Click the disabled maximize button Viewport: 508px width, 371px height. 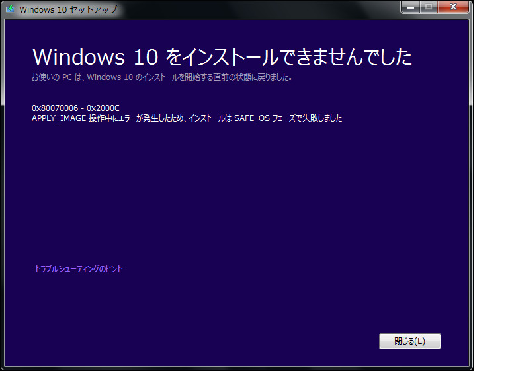point(429,7)
